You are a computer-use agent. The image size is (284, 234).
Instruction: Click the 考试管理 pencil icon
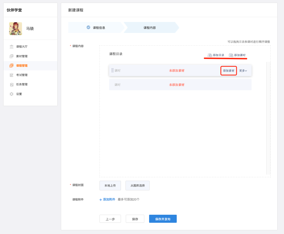12,75
